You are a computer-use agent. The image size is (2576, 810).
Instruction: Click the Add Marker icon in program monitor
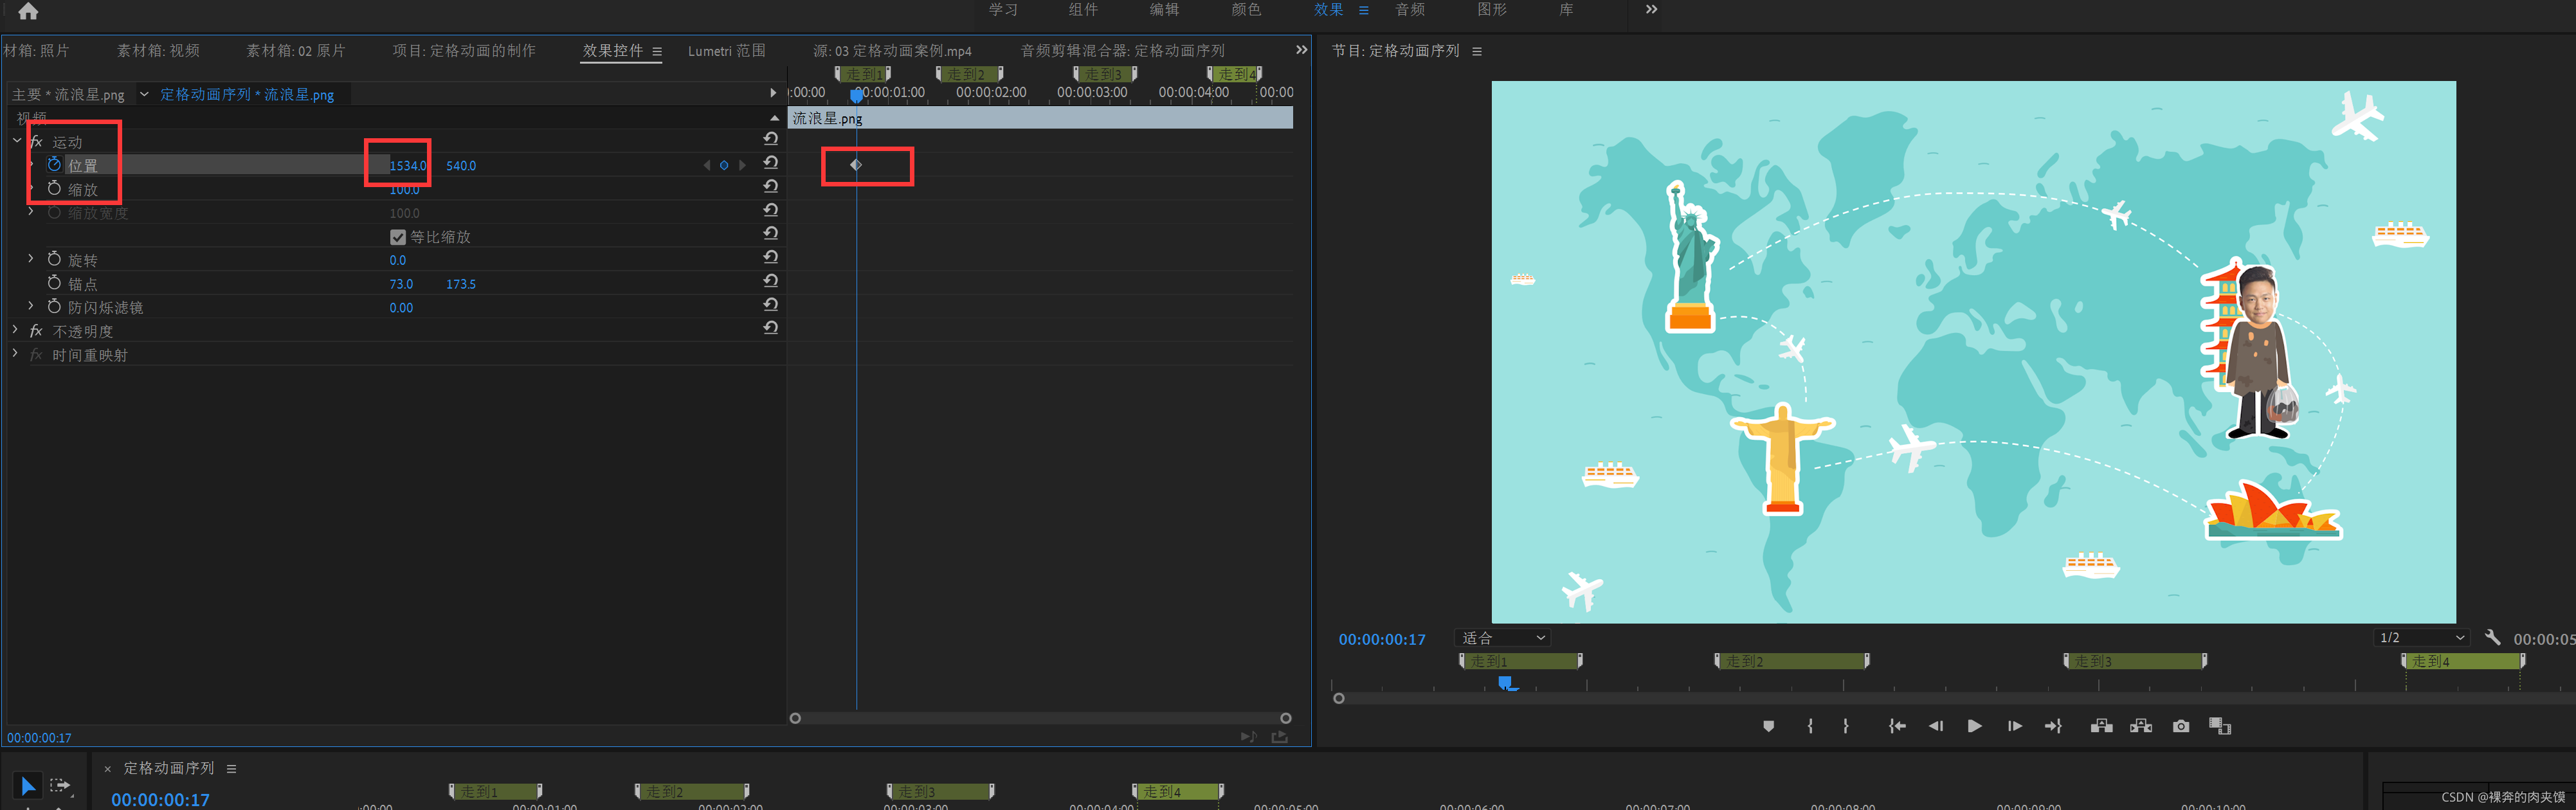[1768, 726]
